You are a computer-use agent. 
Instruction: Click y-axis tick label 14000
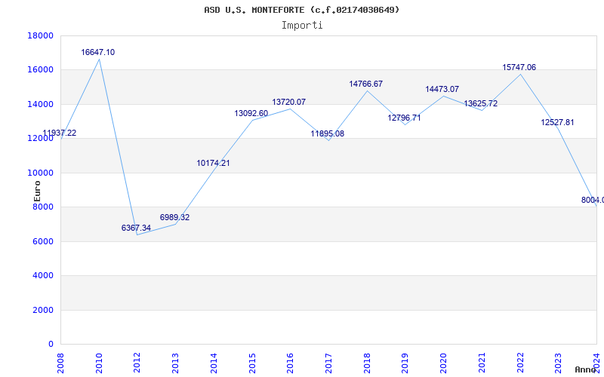[41, 104]
